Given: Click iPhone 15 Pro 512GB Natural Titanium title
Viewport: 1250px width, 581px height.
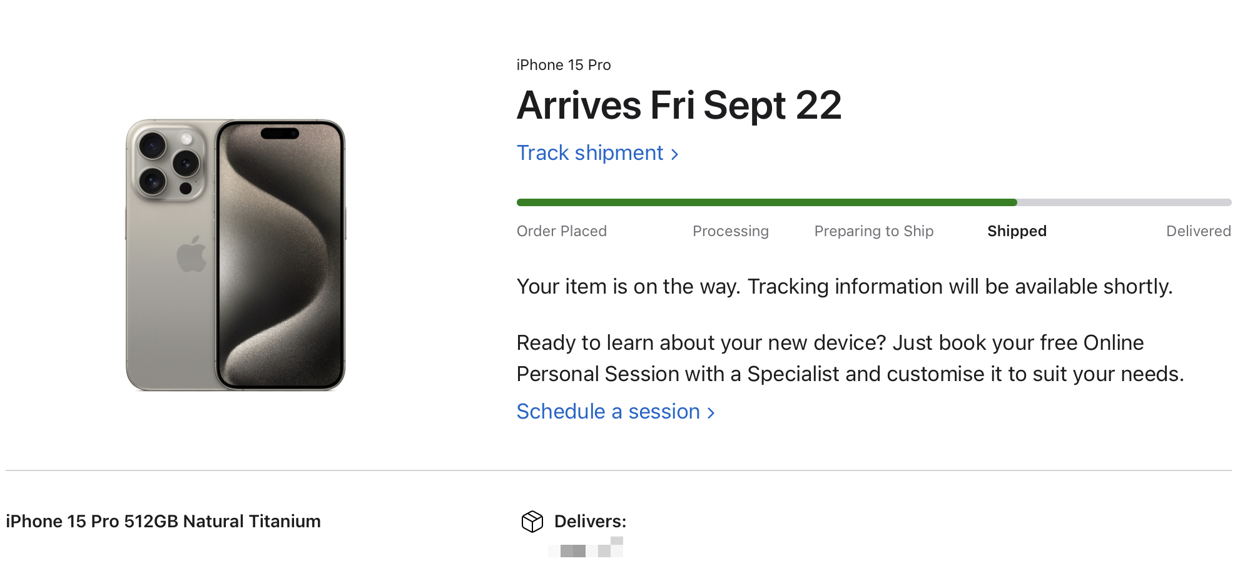Looking at the screenshot, I should 163,521.
